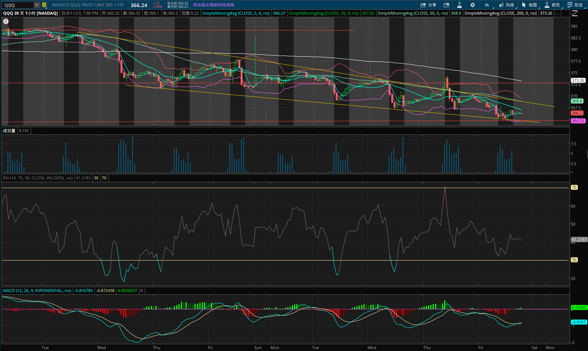
Task: Click the 分享 share button
Action: point(428,5)
